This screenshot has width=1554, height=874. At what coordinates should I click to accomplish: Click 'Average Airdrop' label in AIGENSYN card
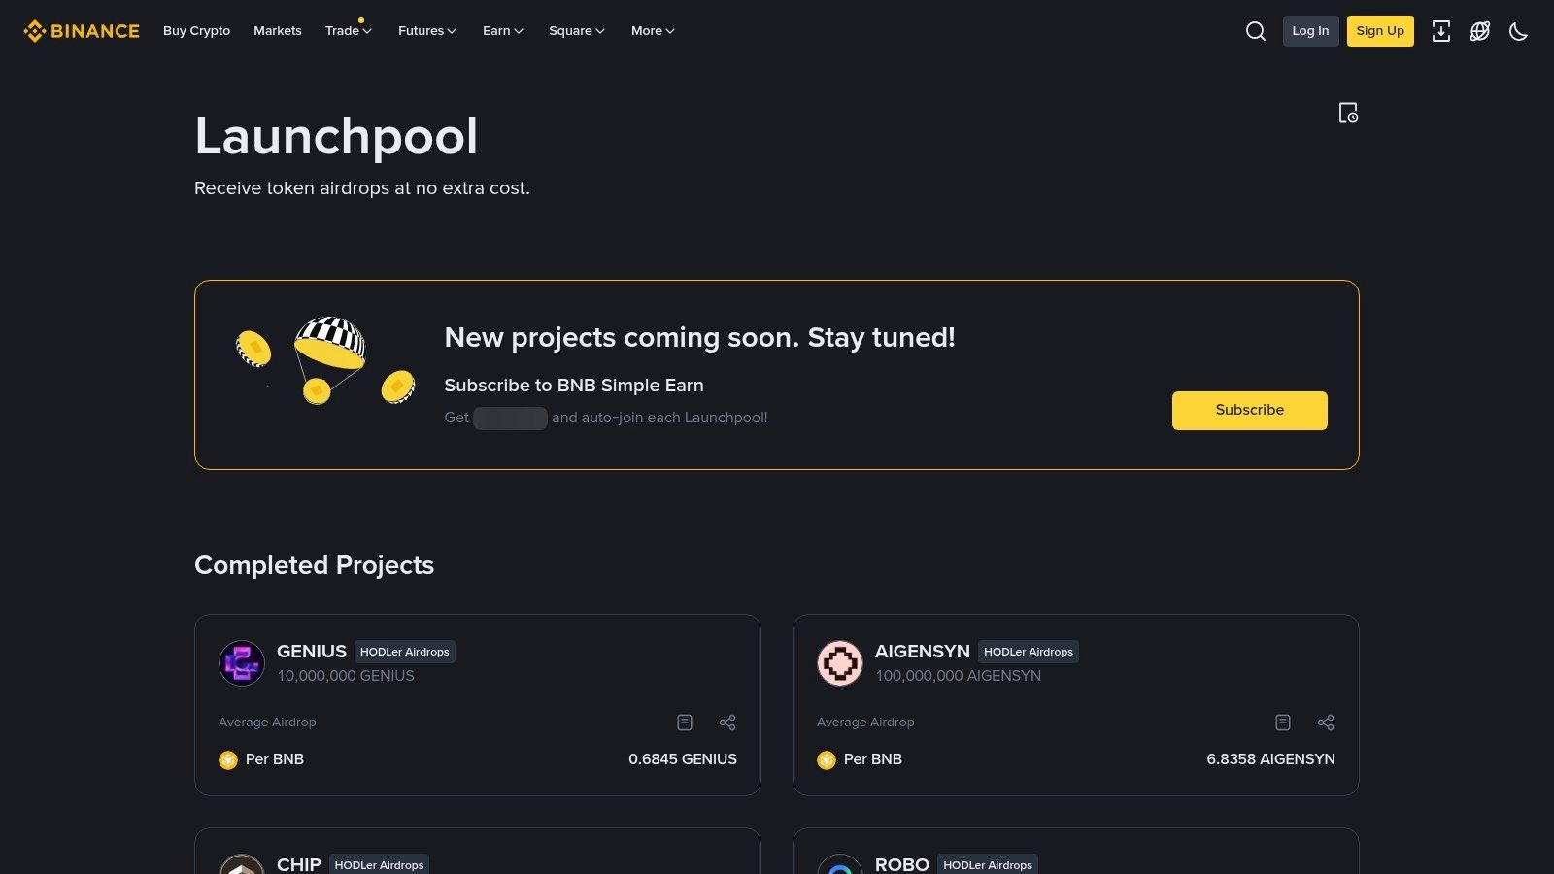(865, 723)
